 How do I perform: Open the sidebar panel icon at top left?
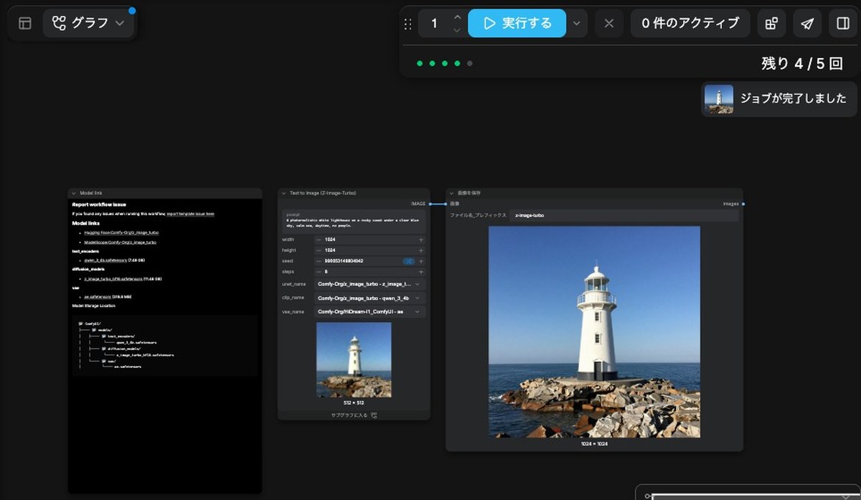point(25,23)
